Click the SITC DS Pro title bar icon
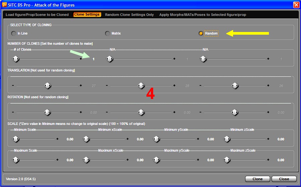301x187 pixels. point(4,5)
